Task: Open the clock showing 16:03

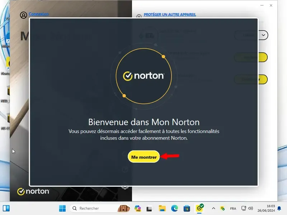Action: (266, 208)
